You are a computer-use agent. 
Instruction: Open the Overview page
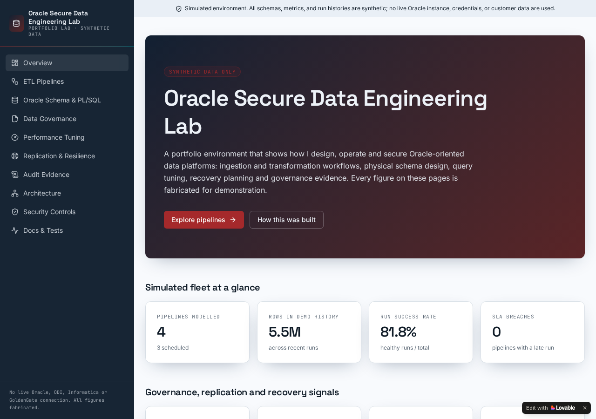tap(67, 63)
